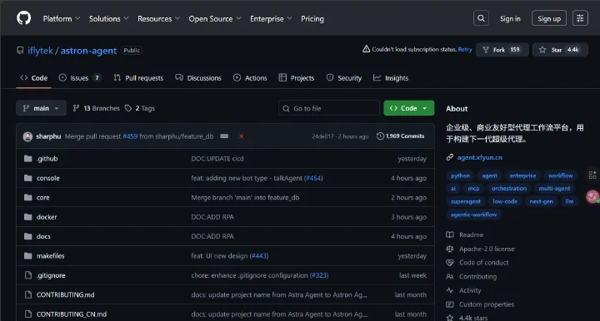This screenshot has height=321, width=600.
Task: Expand the Solutions menu
Action: coord(108,18)
